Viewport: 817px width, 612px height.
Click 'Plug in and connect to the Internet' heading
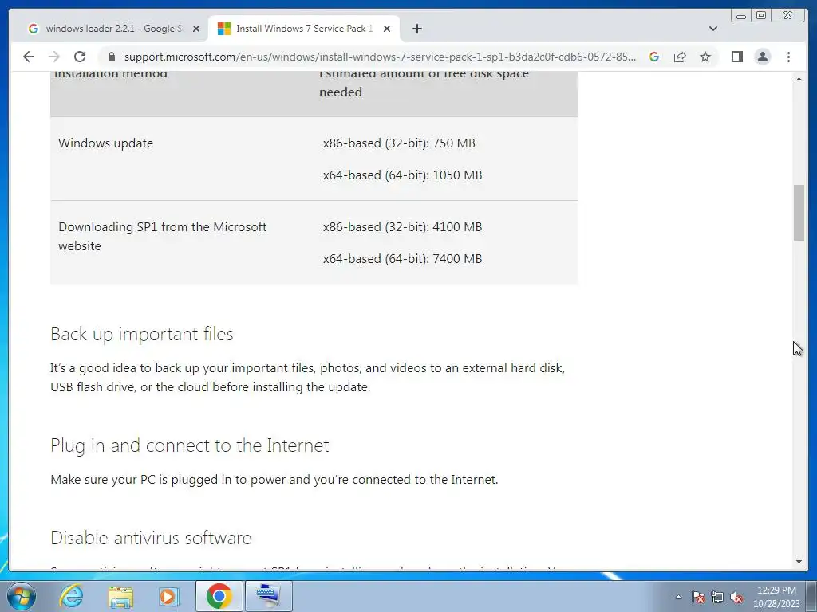pos(190,445)
